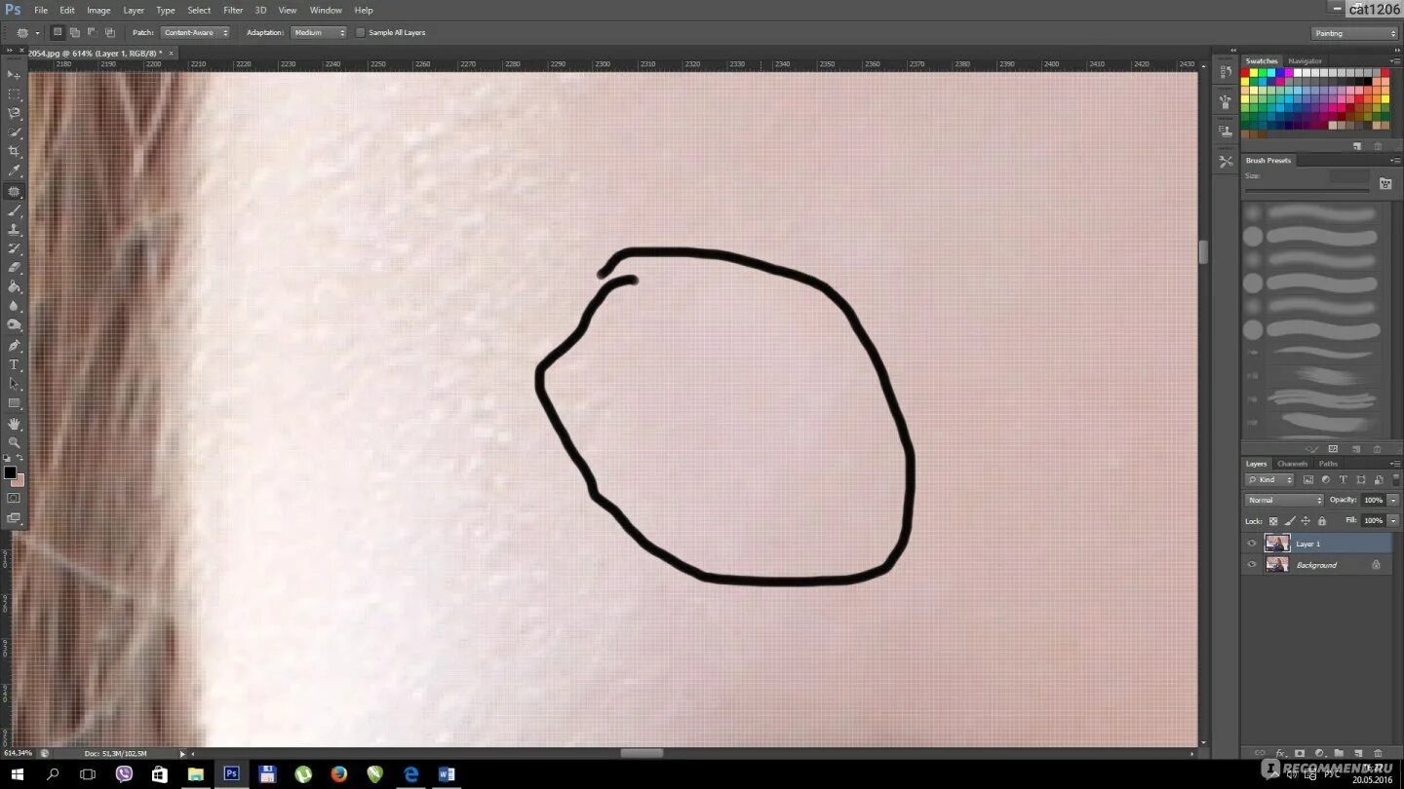The height and width of the screenshot is (789, 1404).
Task: Select the Path Selection tool
Action: (x=14, y=384)
